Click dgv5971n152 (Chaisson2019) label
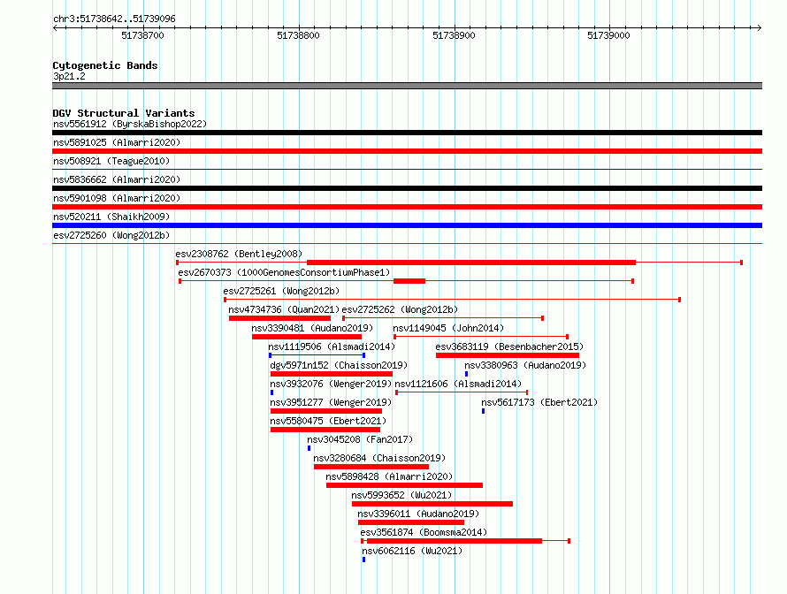This screenshot has width=787, height=594. 339,365
